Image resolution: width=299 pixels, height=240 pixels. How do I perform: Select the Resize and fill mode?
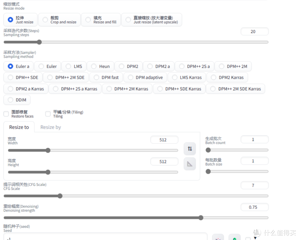(88, 20)
